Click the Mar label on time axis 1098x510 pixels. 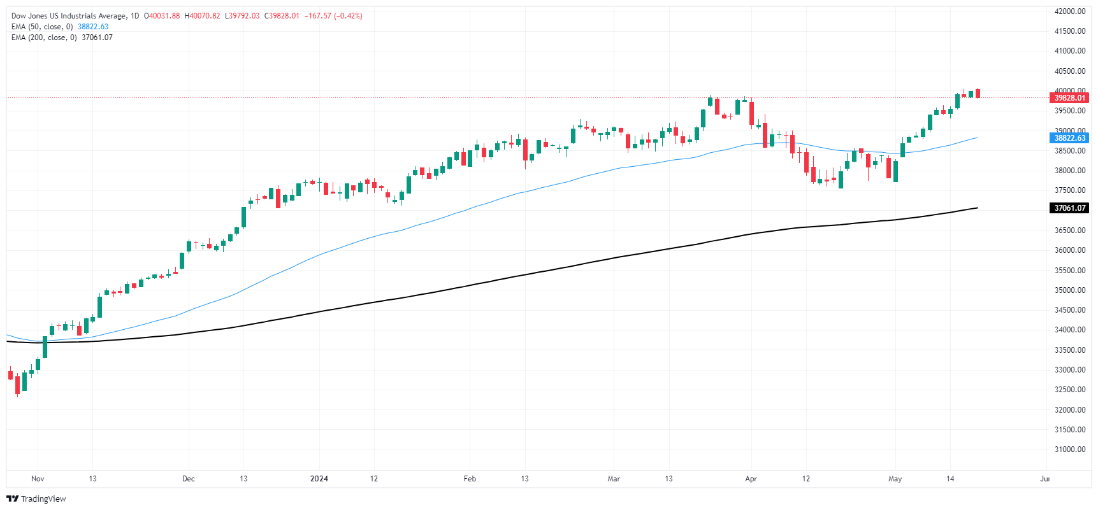tap(614, 479)
